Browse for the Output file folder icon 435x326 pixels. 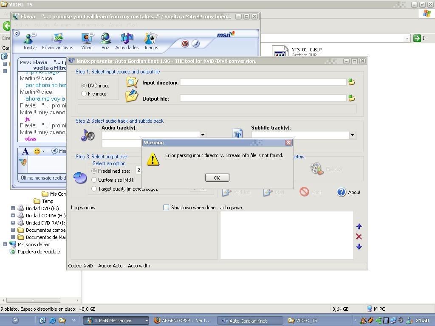point(352,98)
